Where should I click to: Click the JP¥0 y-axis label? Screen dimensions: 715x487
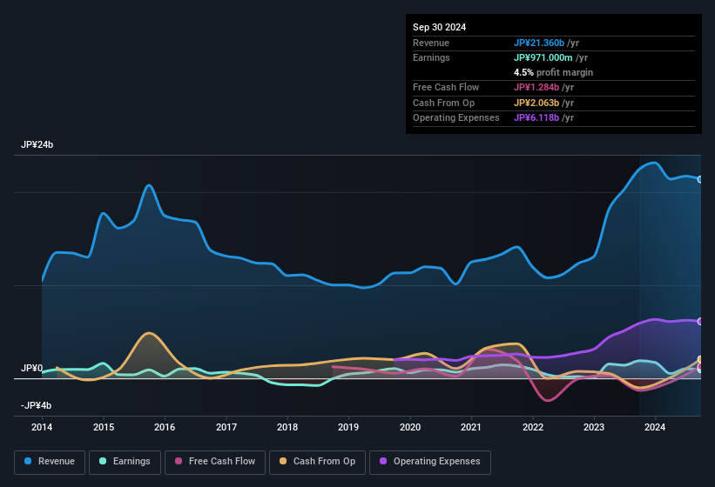tap(32, 368)
